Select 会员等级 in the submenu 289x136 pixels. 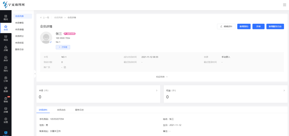[20, 23]
